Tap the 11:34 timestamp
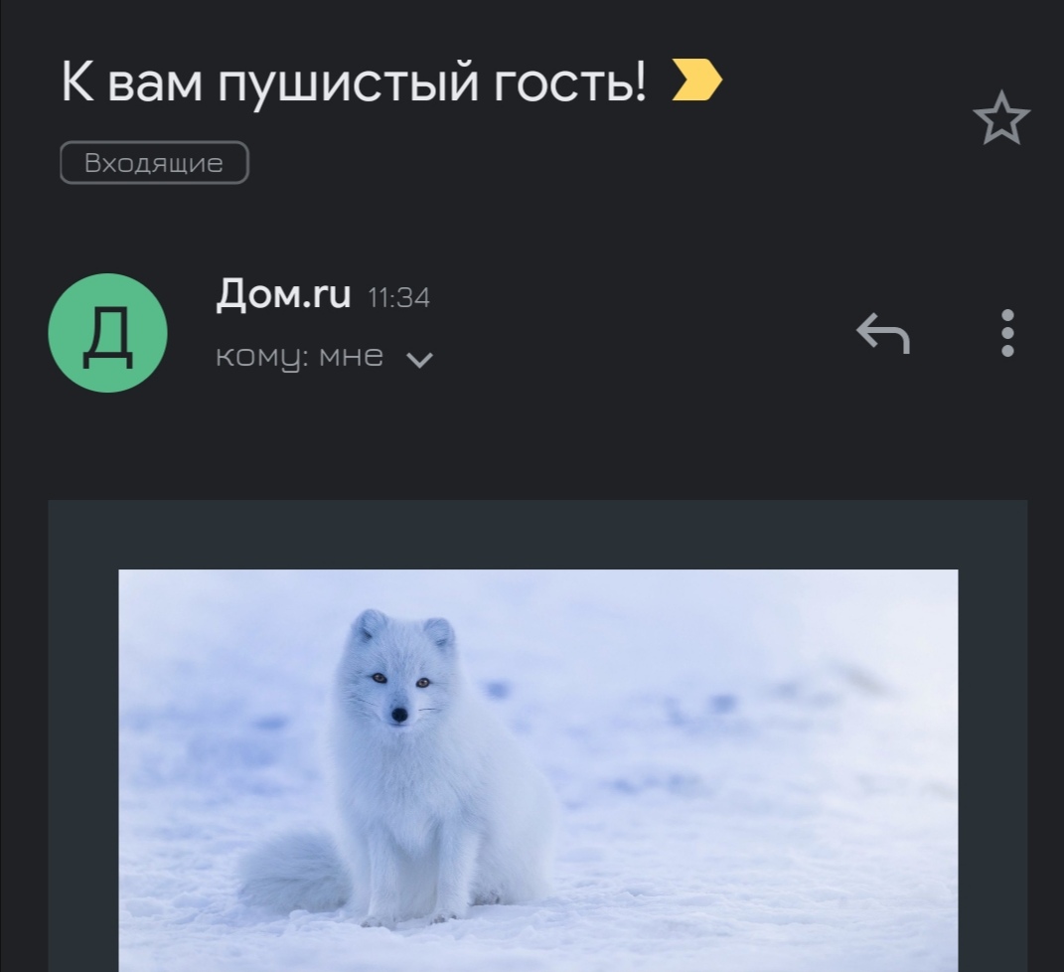The width and height of the screenshot is (1064, 972). pyautogui.click(x=399, y=298)
